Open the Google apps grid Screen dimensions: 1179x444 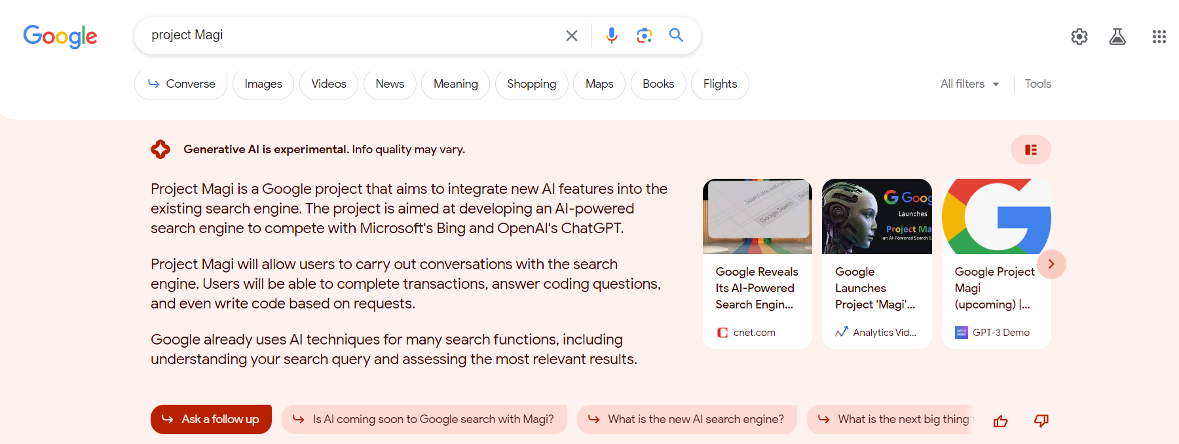coord(1159,37)
